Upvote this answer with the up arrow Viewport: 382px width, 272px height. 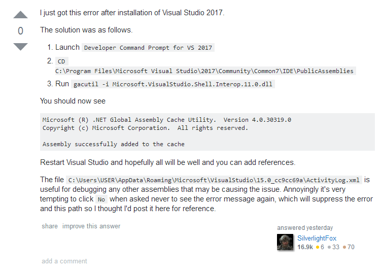coord(20,15)
